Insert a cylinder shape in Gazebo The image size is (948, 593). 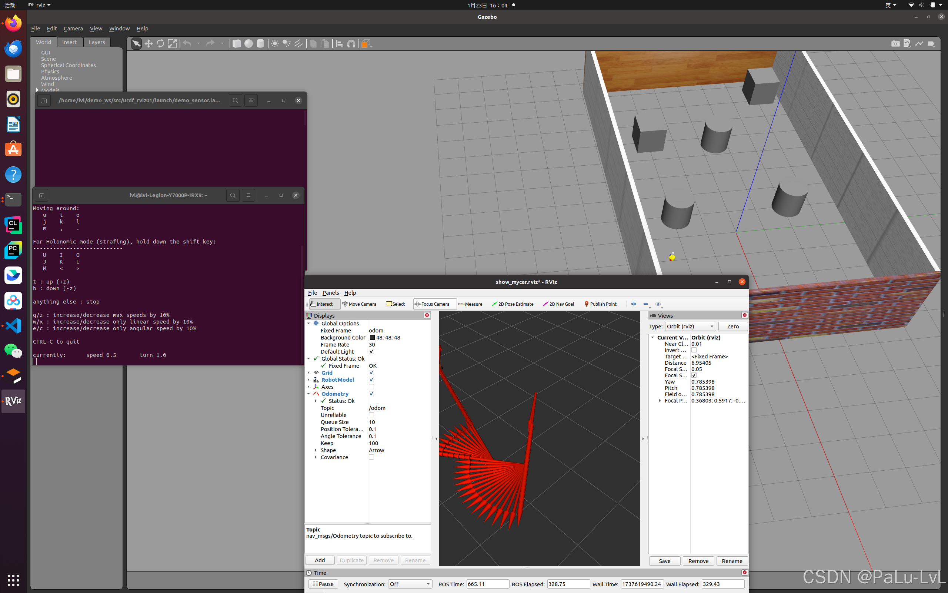(260, 43)
